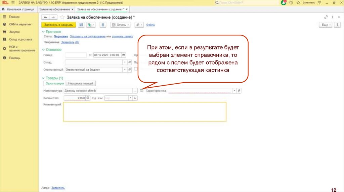Expand the Отчеты dropdown menu
Screen dimensions: 344x192
tap(121, 25)
